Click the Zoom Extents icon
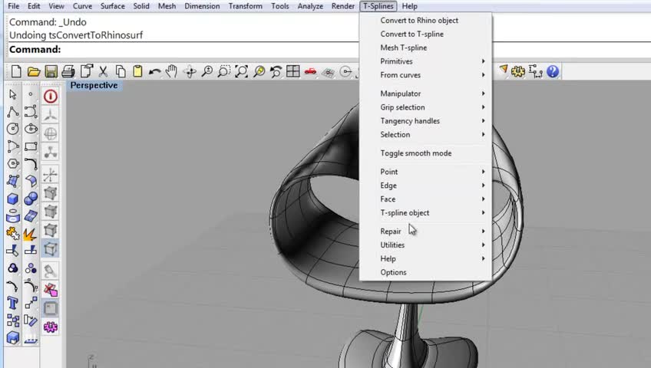651x368 pixels. click(x=241, y=71)
